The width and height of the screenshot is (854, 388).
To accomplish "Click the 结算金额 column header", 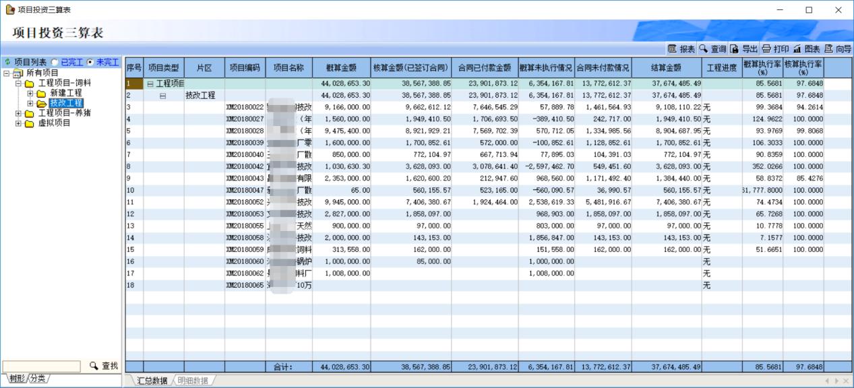I will 666,68.
